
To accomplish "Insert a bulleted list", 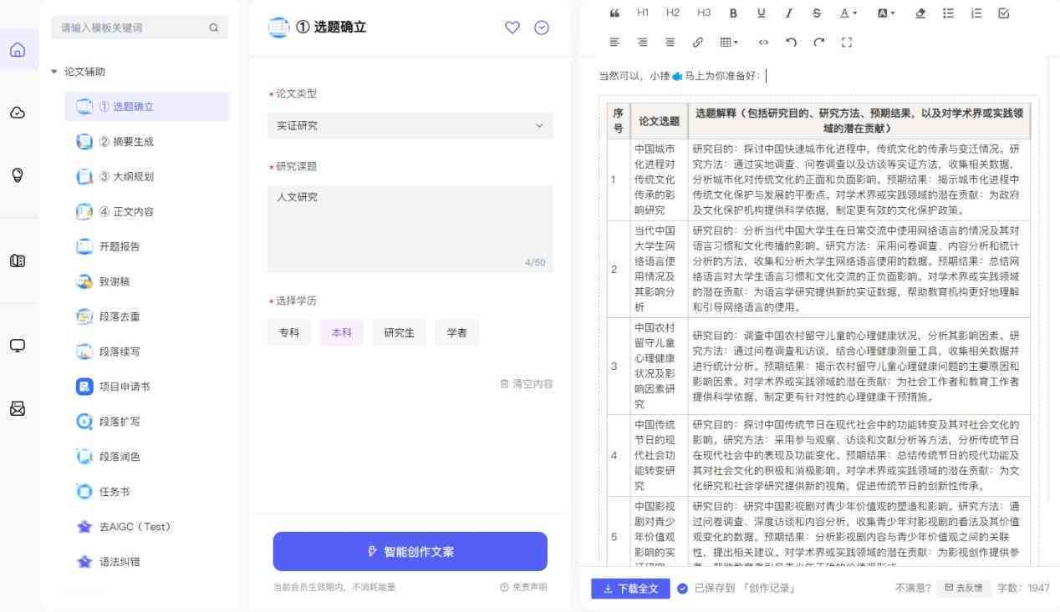I will click(948, 13).
